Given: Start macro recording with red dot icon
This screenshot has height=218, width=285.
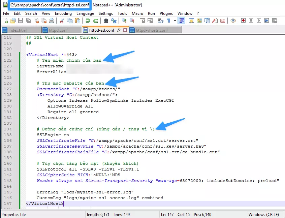Looking at the screenshot, I should [x=243, y=21].
